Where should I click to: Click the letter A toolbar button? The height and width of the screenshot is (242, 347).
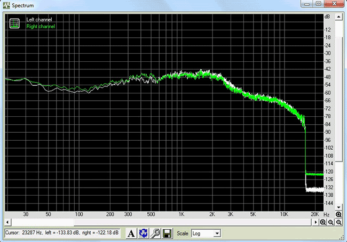(131, 233)
